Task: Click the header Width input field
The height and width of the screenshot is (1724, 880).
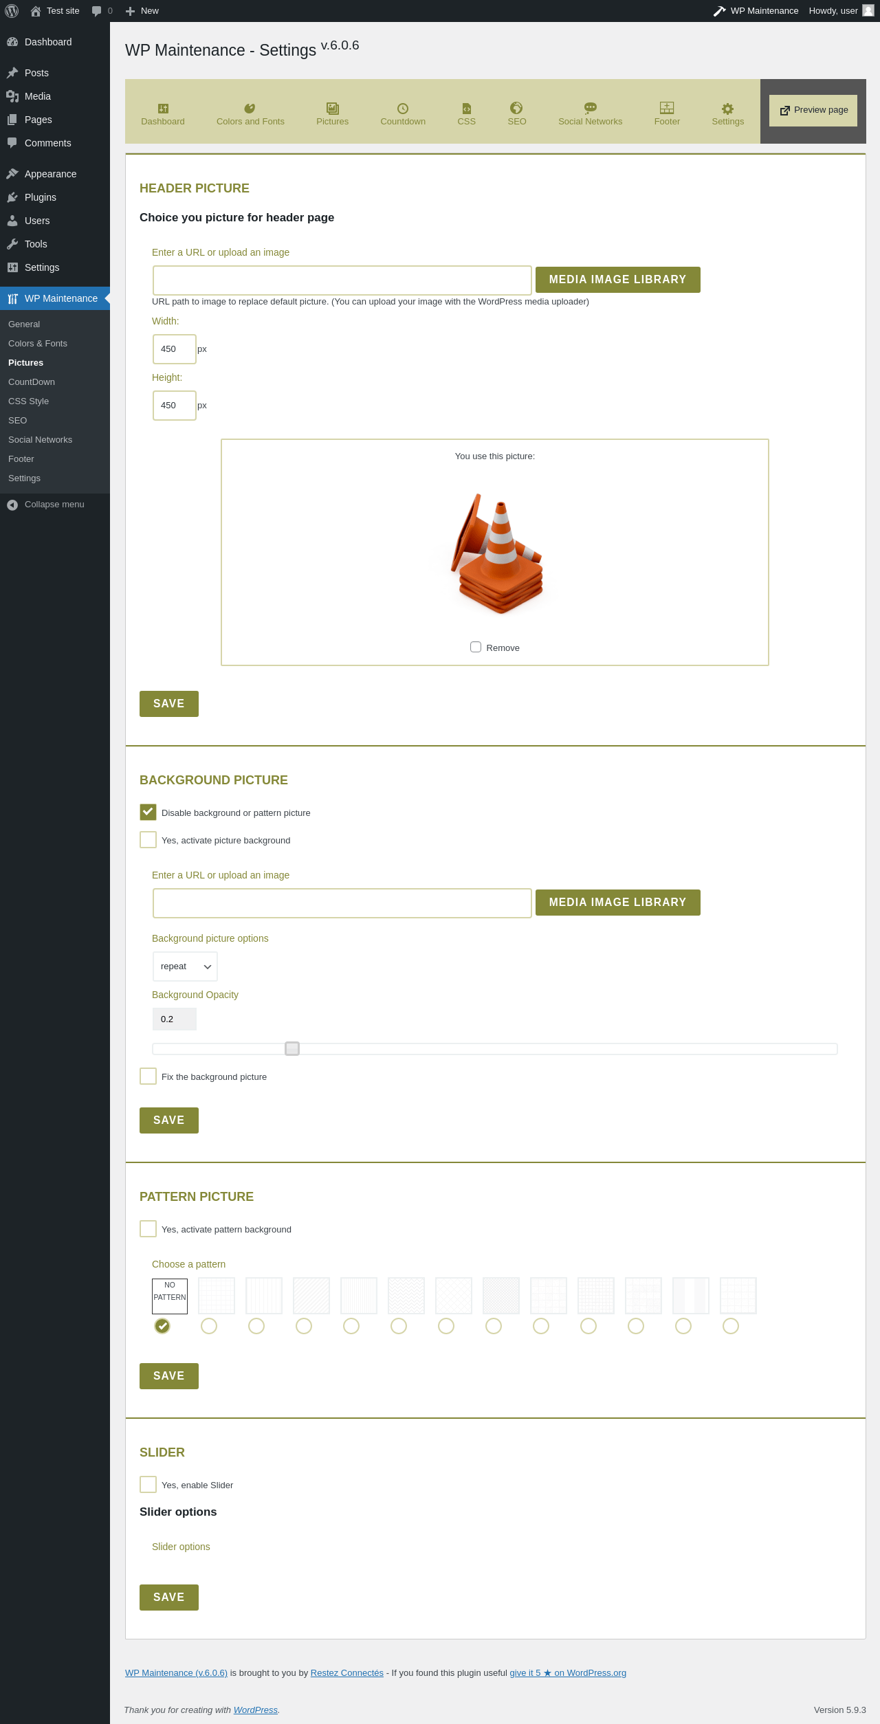Action: (x=175, y=349)
